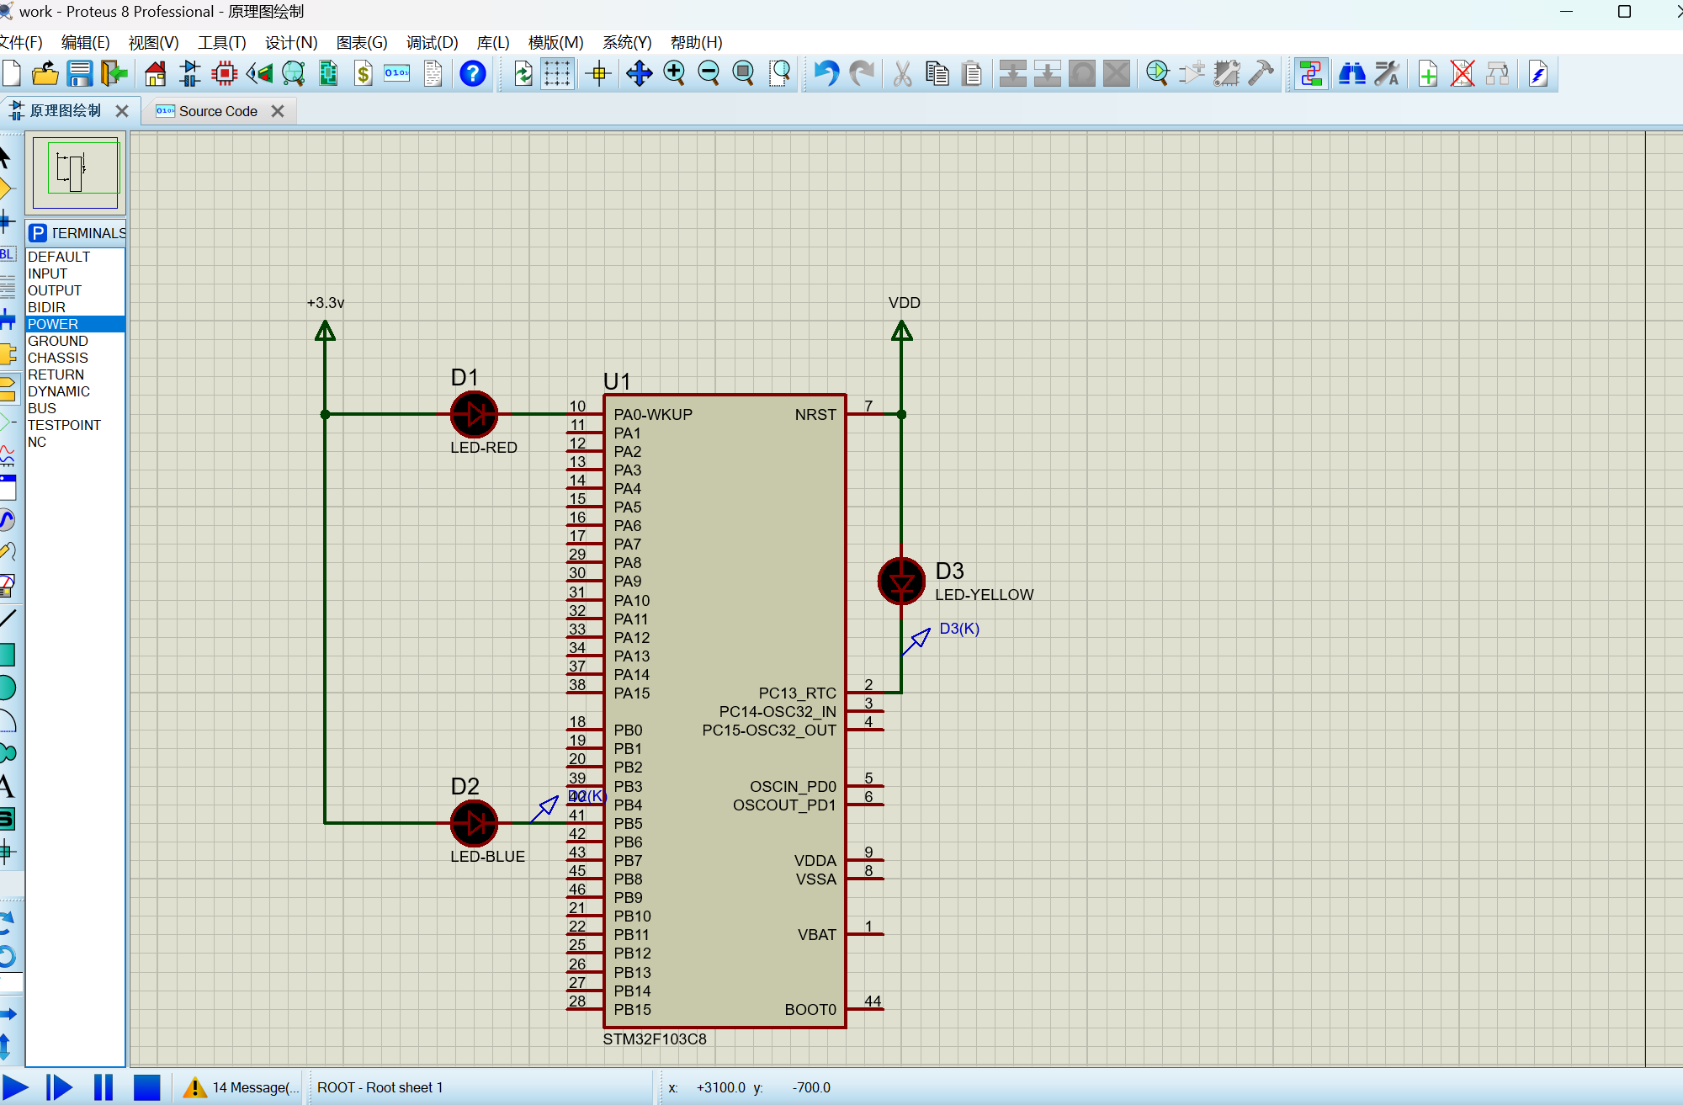The image size is (1683, 1105).
Task: Select the 2D circle graphics tool
Action: 7,688
